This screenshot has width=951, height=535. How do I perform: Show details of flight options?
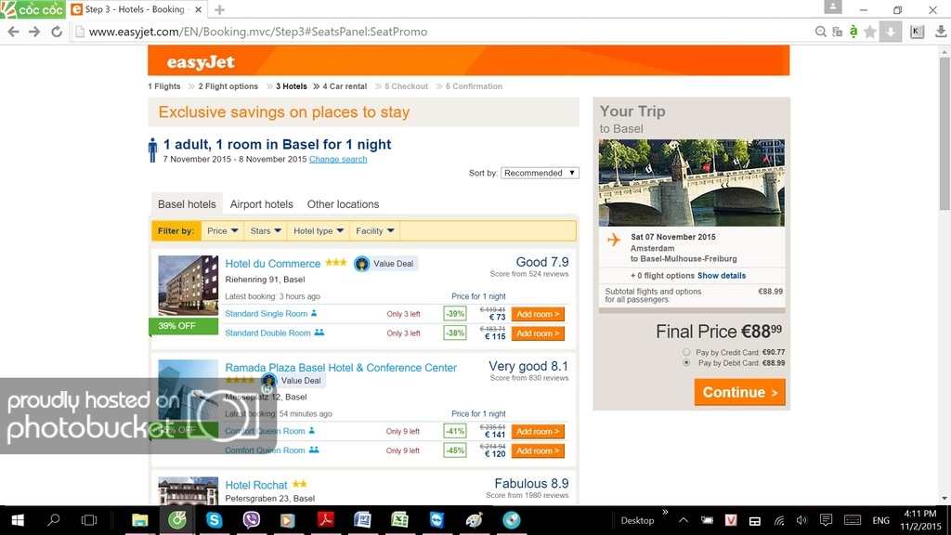722,275
